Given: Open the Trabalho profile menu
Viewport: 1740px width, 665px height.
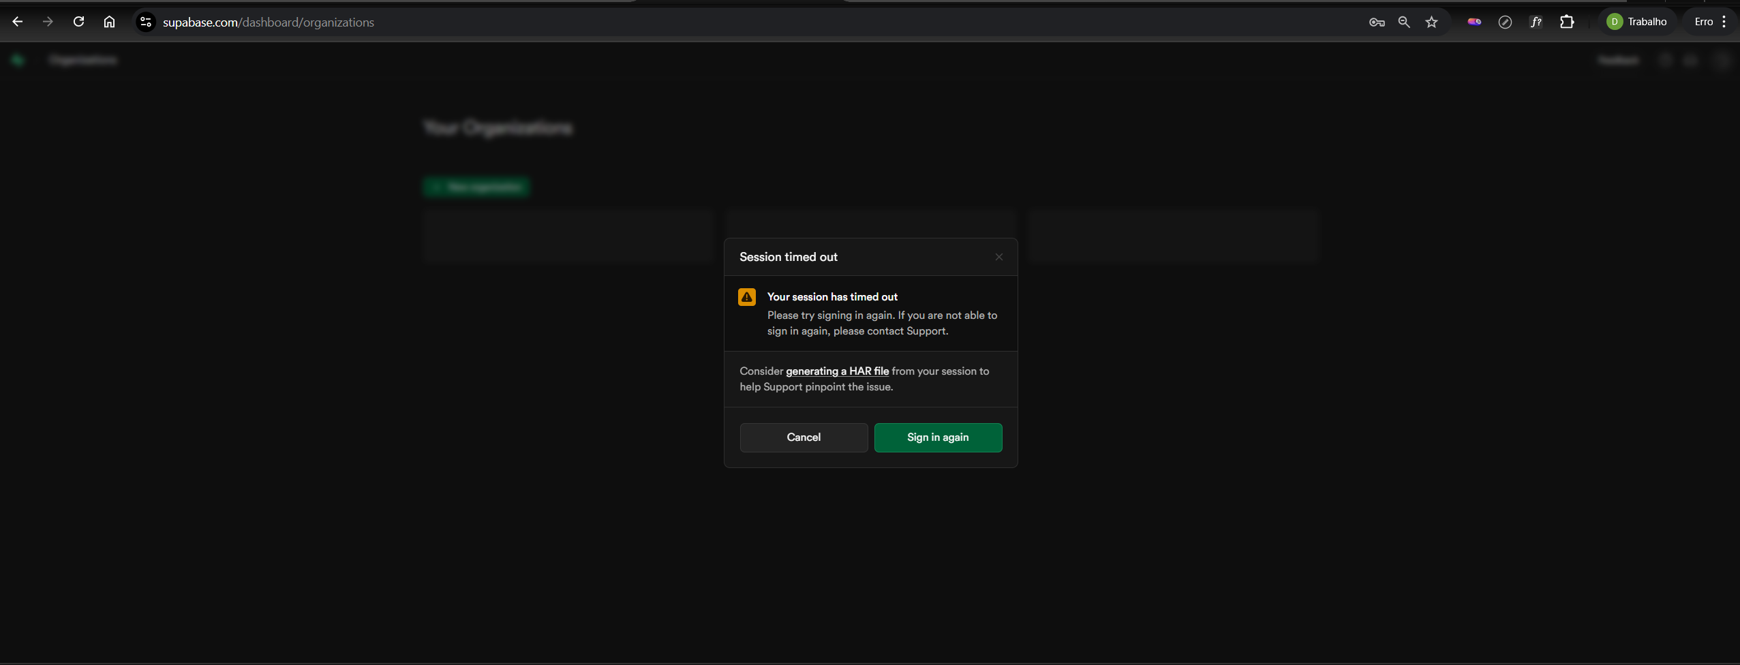Looking at the screenshot, I should [x=1636, y=22].
